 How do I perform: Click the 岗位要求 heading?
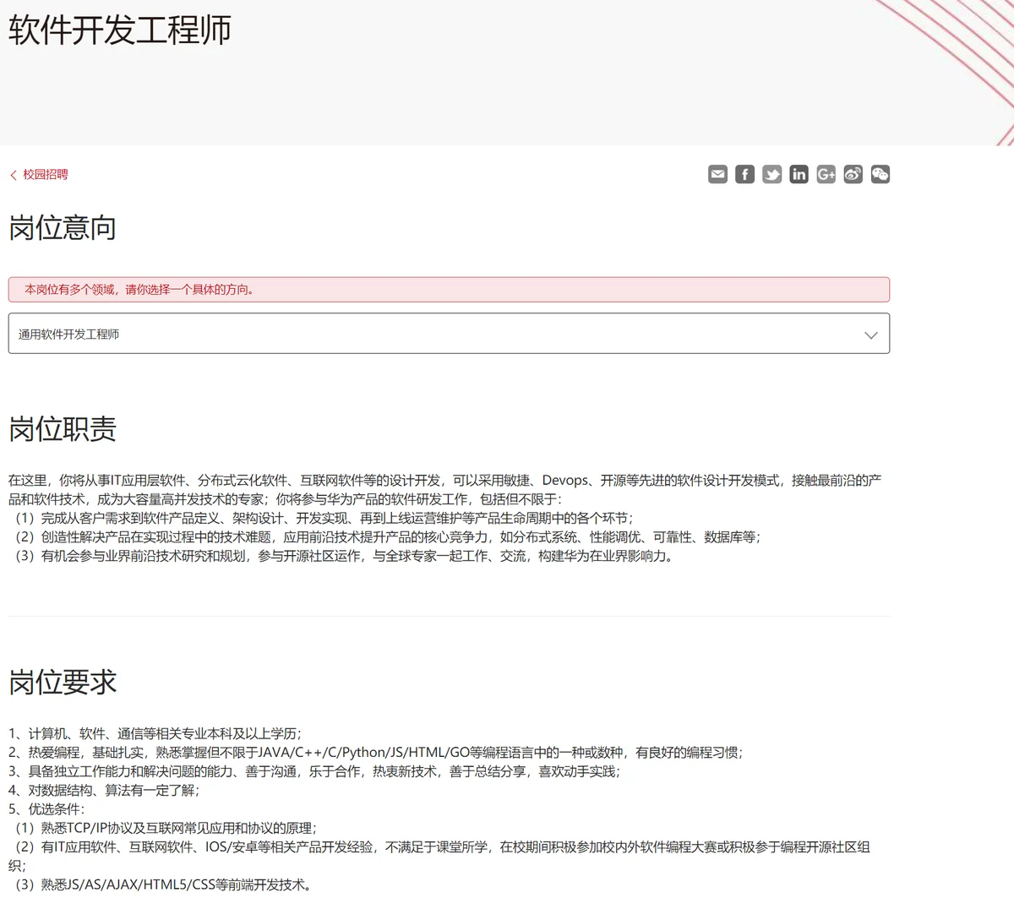click(63, 682)
